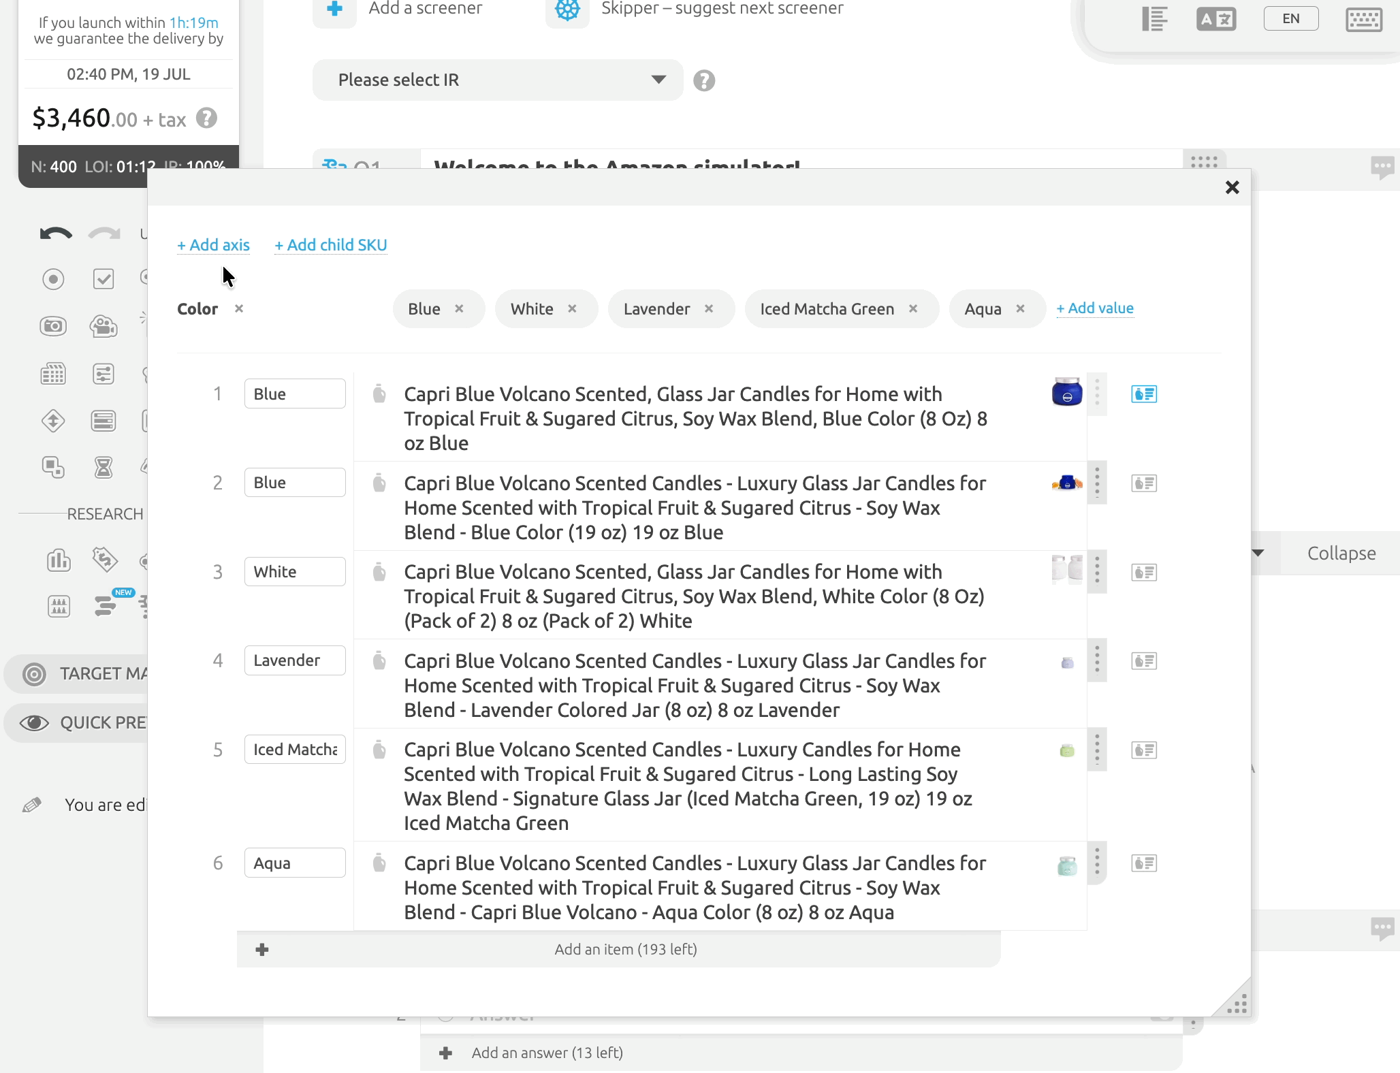1400x1073 pixels.
Task: Remove the Lavender color value chip
Action: pos(709,308)
